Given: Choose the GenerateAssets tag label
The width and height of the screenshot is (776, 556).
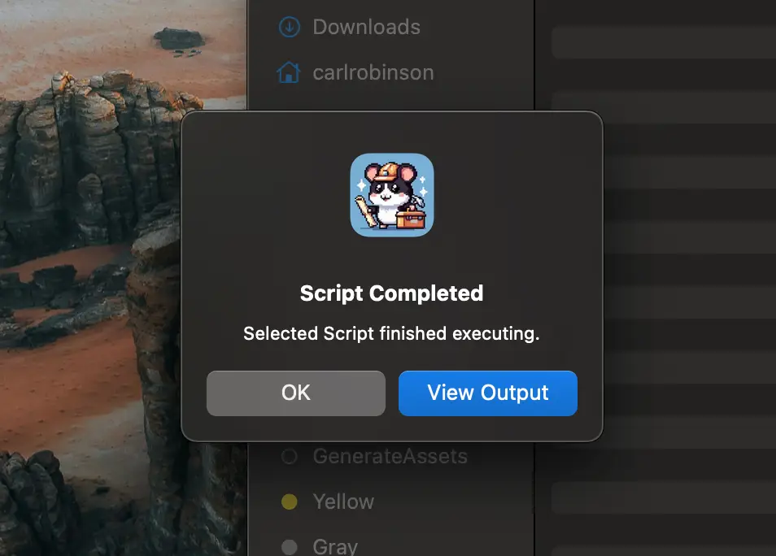Looking at the screenshot, I should click(x=390, y=457).
